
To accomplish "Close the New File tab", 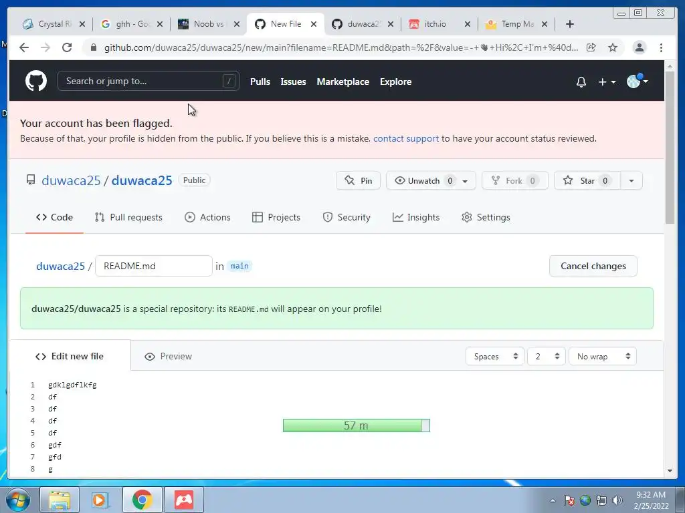I will [x=314, y=24].
